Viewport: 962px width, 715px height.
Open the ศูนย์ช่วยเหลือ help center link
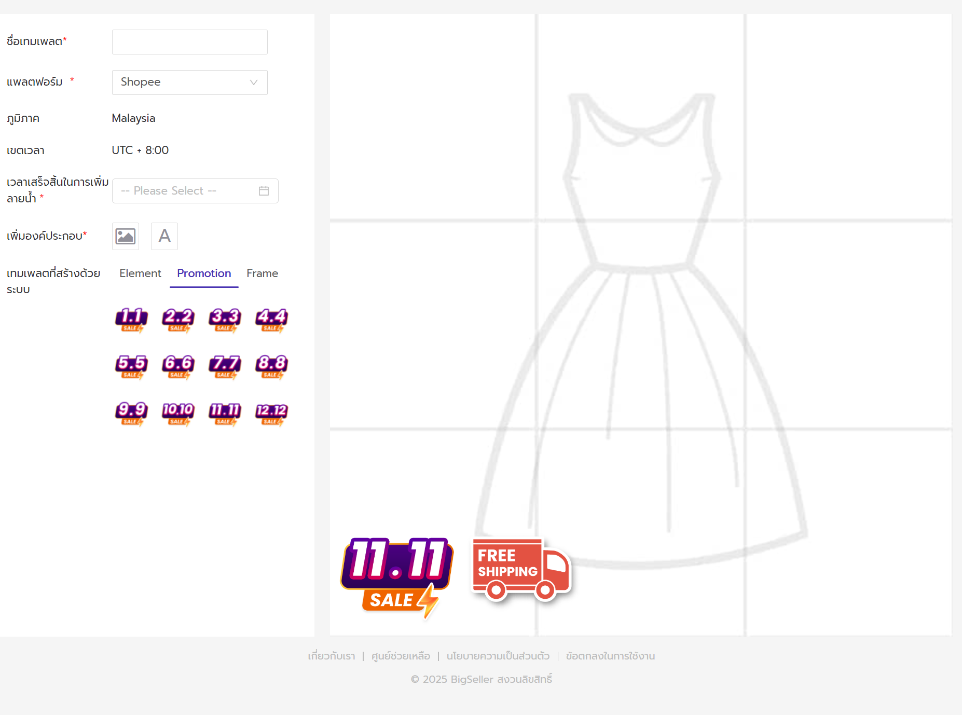401,656
